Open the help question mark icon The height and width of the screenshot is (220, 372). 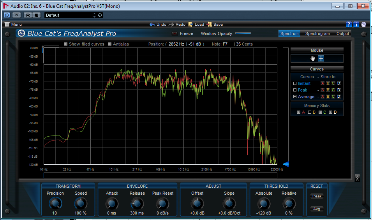(349, 24)
